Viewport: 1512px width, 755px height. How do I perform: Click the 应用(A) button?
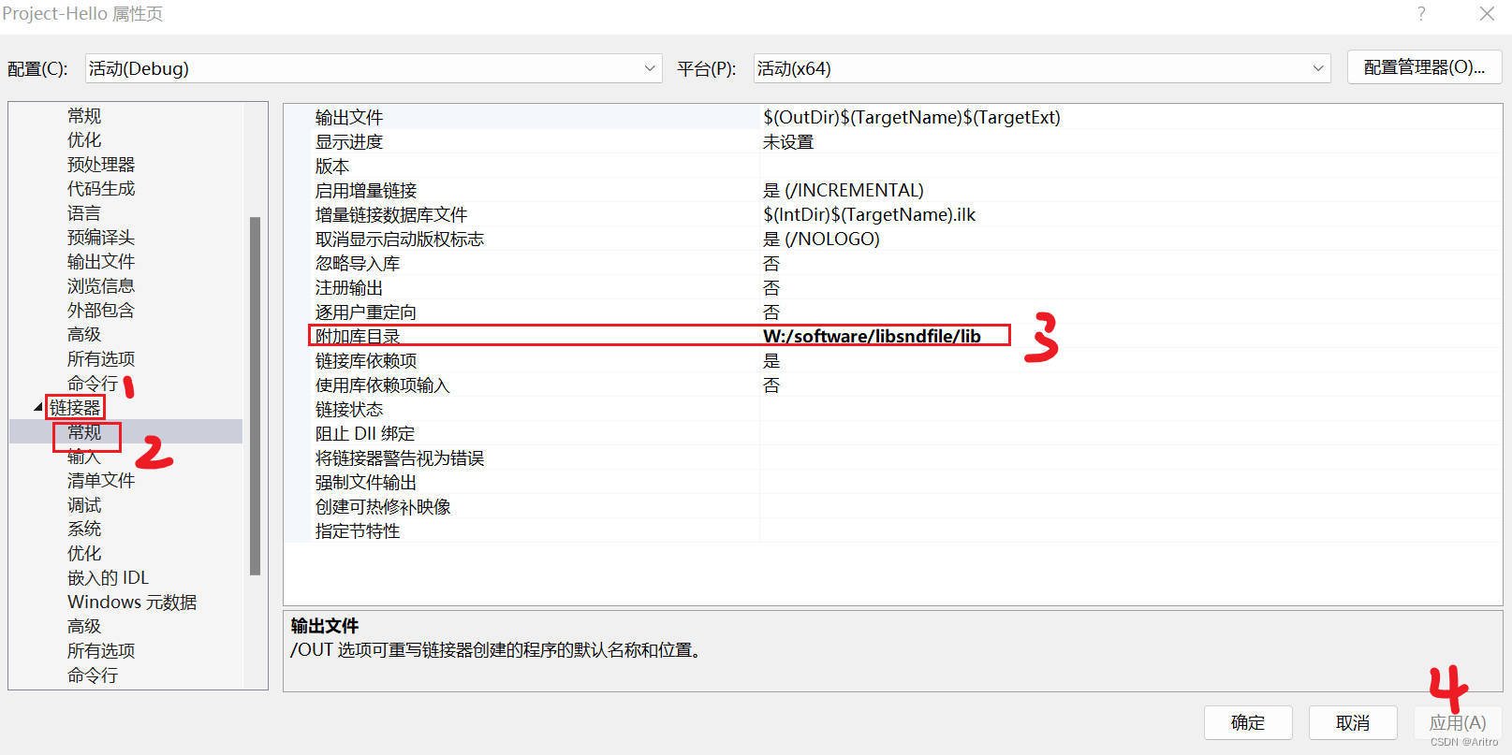pos(1458,722)
